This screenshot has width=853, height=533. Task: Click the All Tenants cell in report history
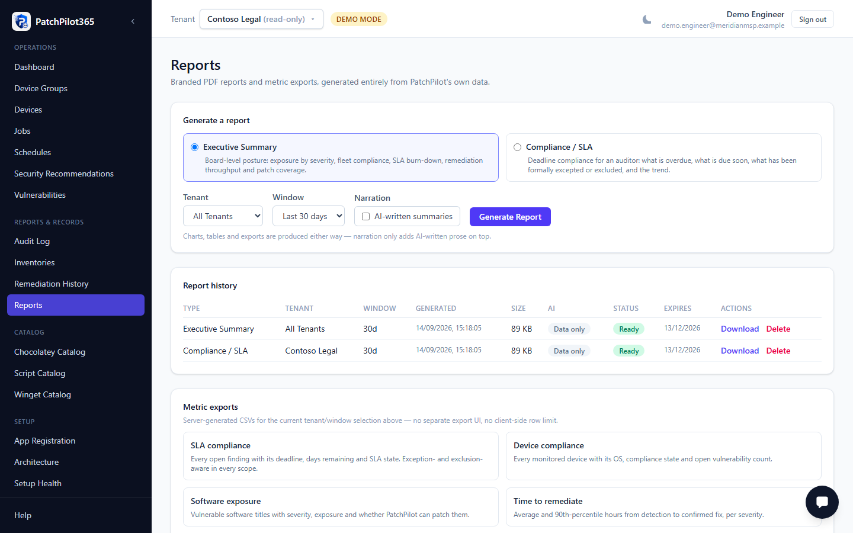click(305, 329)
